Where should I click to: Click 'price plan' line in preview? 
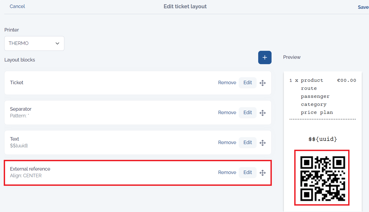click(317, 112)
